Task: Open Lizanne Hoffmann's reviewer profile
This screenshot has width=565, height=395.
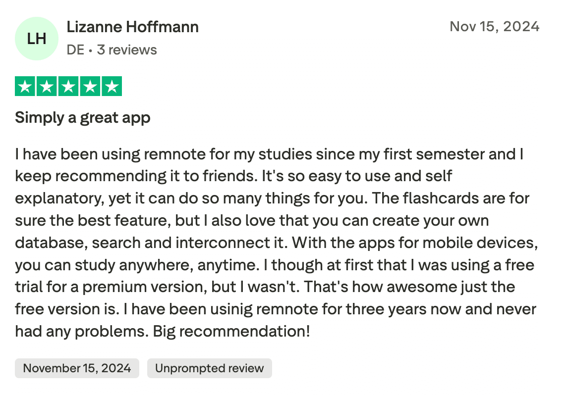Action: 132,27
